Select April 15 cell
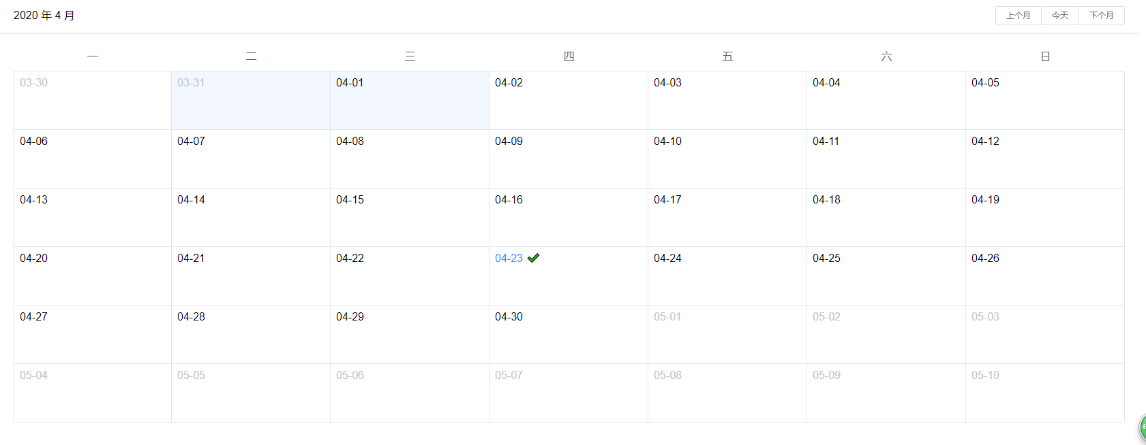Screen dimensions: 1146x445 (409, 217)
